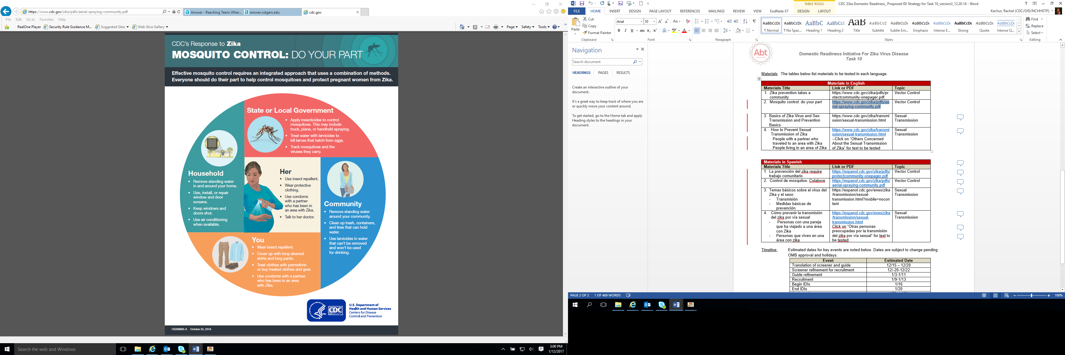Click the Clear All Formatting eraser icon
The width and height of the screenshot is (1065, 355).
[688, 22]
